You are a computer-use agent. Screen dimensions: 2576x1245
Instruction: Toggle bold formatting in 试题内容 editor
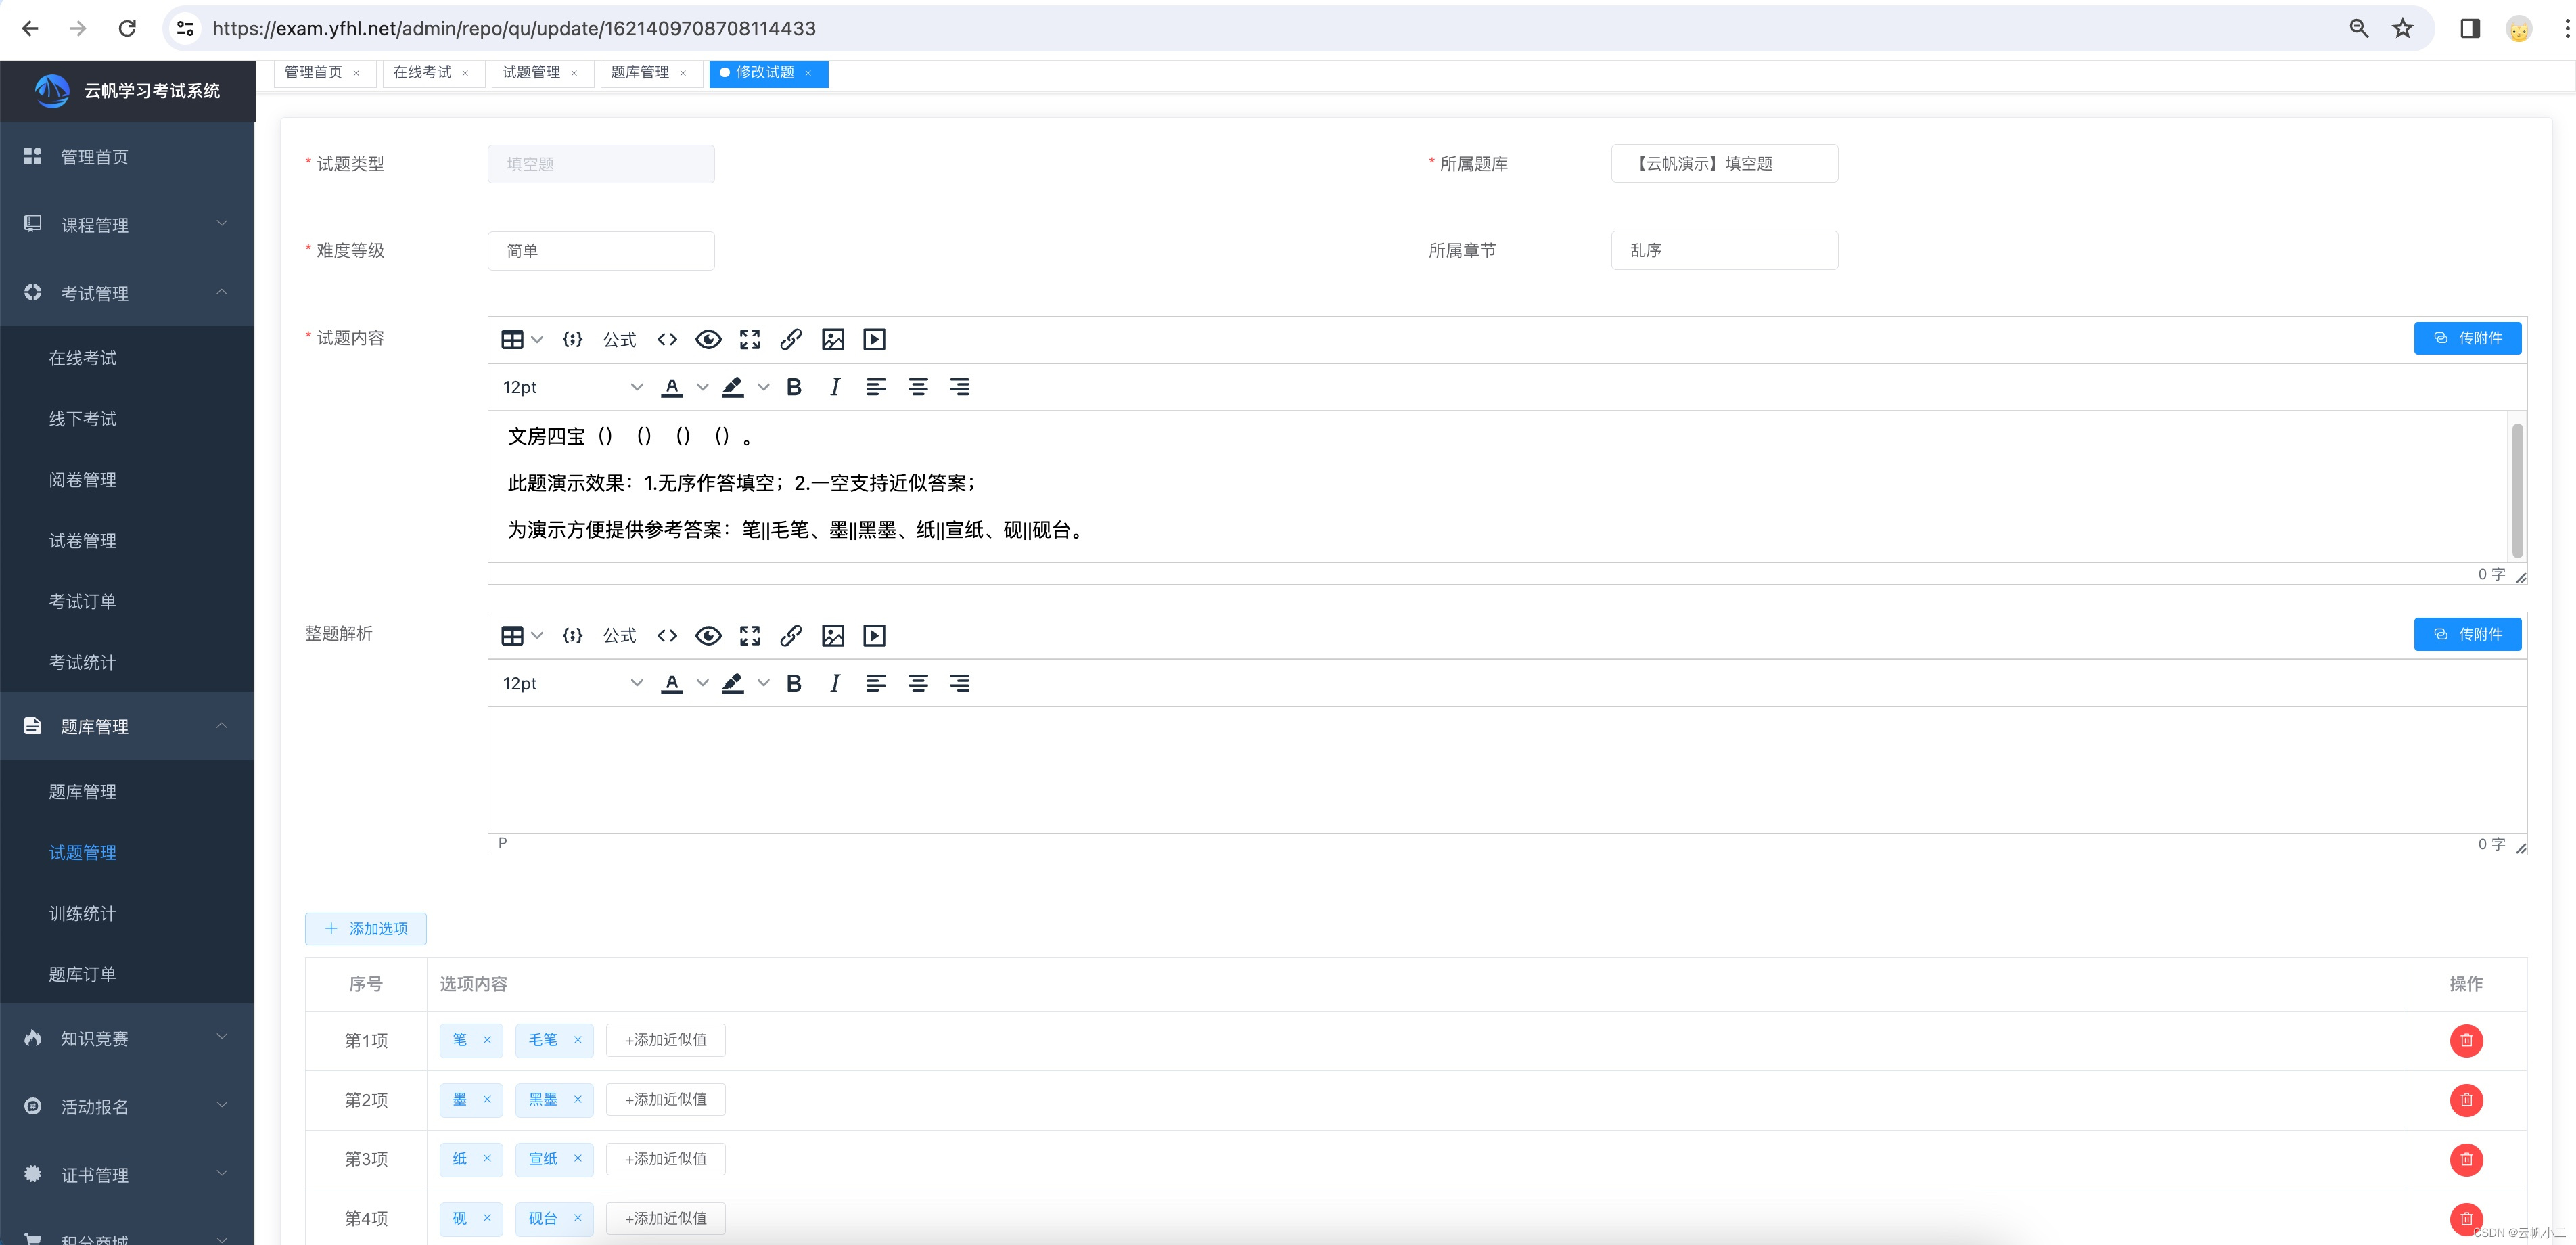click(x=794, y=387)
